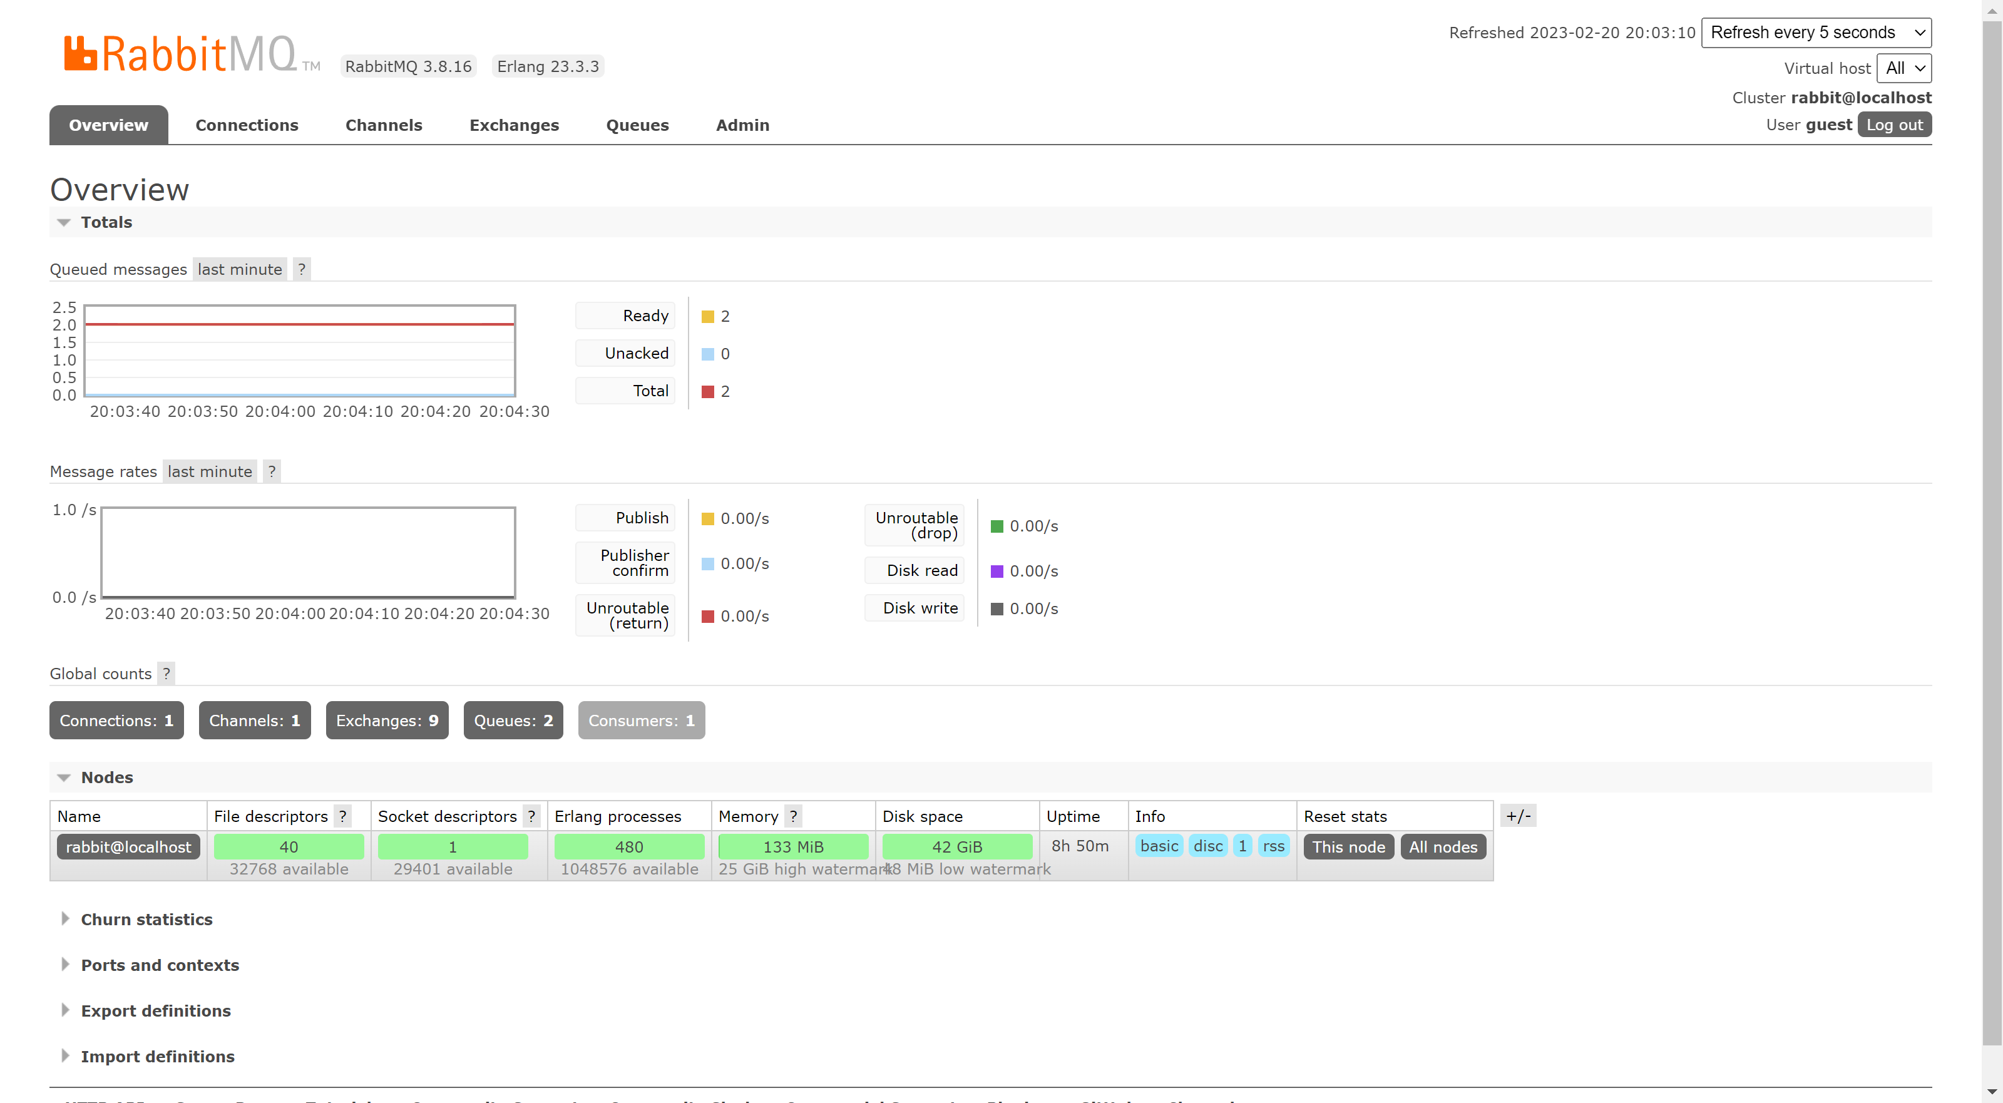
Task: Open Socket descriptors help question mark
Action: [x=531, y=816]
